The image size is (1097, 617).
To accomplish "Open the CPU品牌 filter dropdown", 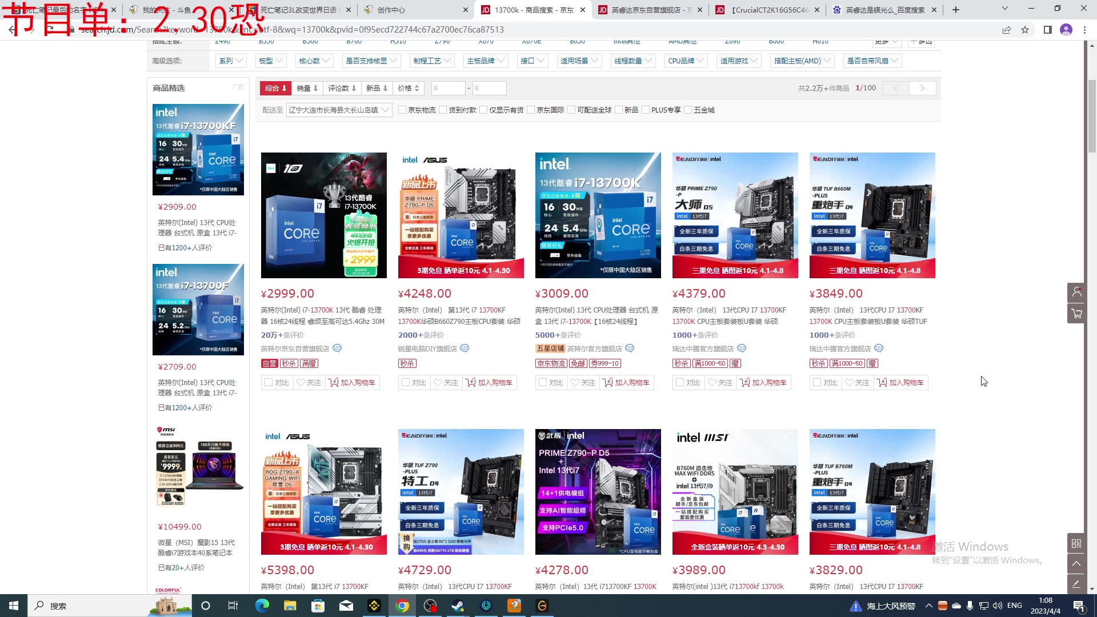I will (686, 61).
